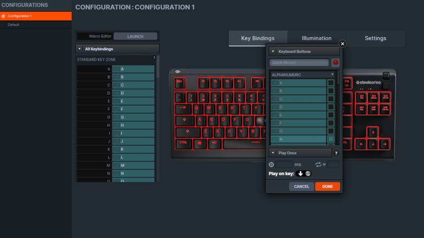Click the red Quick Record button

click(336, 63)
